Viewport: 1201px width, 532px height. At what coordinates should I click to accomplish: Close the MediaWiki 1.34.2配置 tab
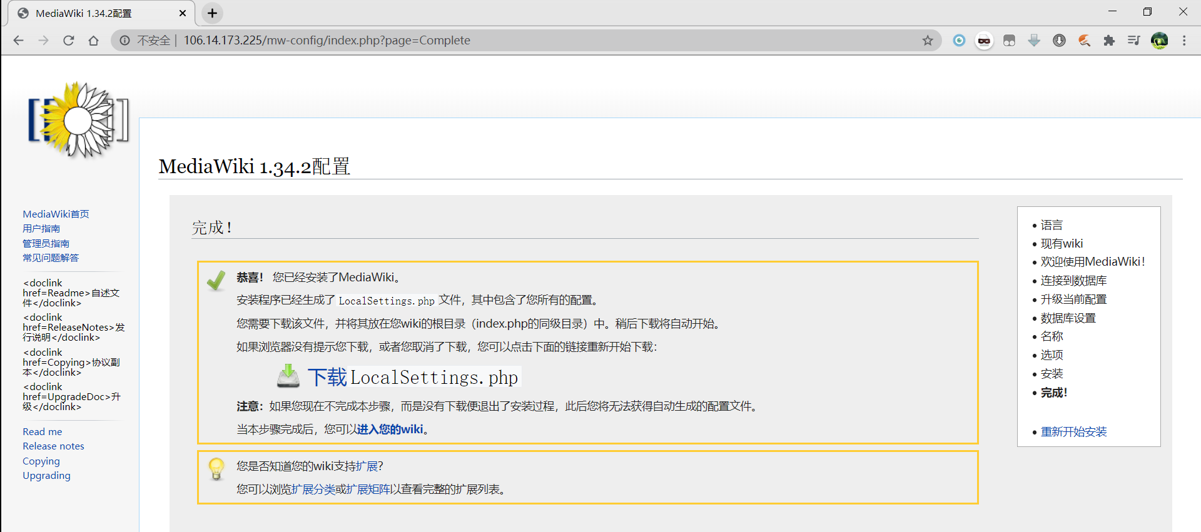point(183,13)
